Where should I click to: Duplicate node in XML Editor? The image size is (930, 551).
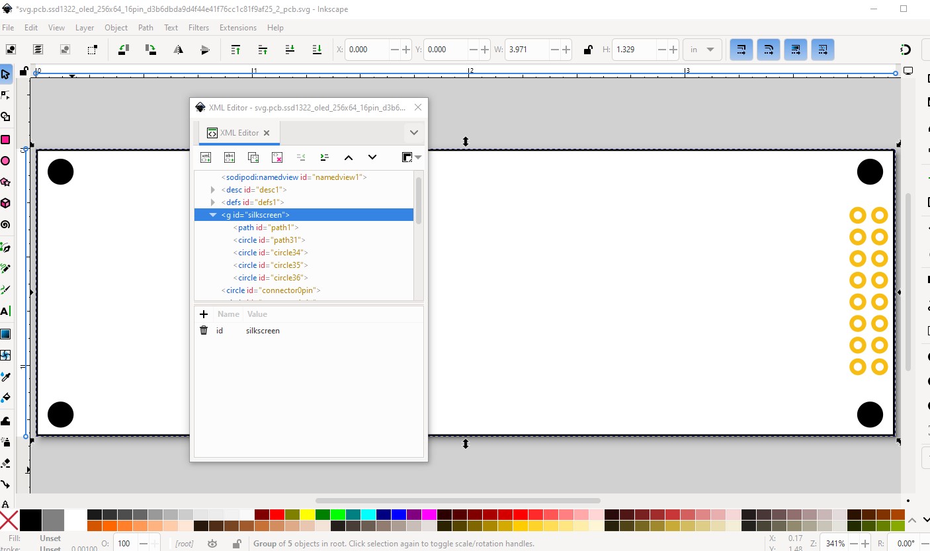tap(253, 157)
